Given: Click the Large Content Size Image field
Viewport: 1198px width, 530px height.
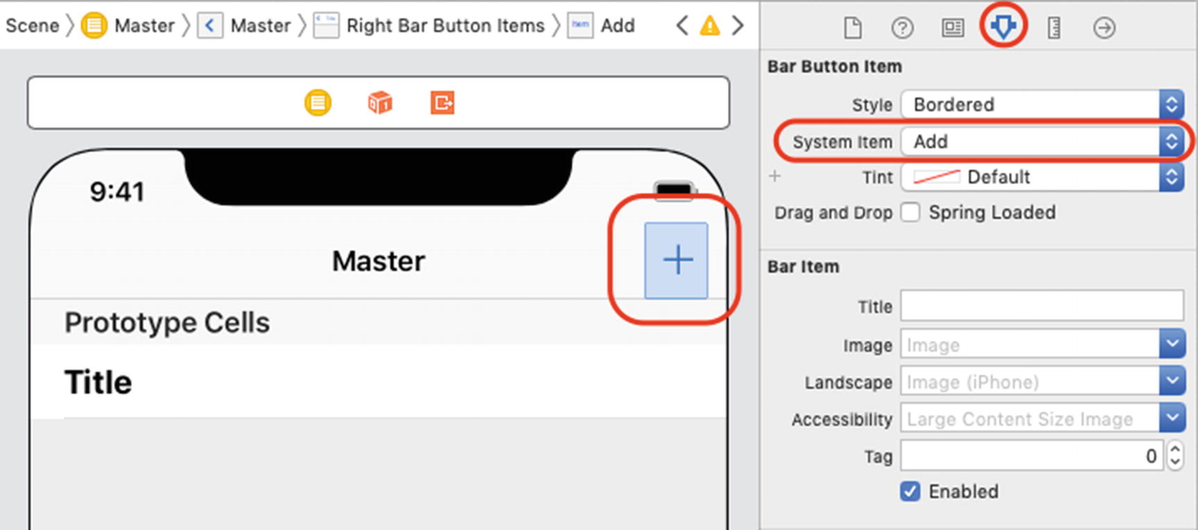Looking at the screenshot, I should click(x=1030, y=418).
